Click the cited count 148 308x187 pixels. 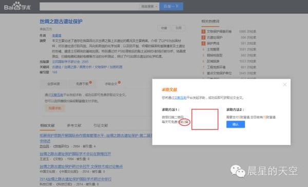(54, 72)
